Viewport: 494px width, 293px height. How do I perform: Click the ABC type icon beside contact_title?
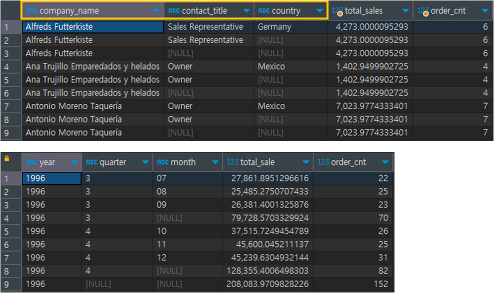[x=174, y=11]
